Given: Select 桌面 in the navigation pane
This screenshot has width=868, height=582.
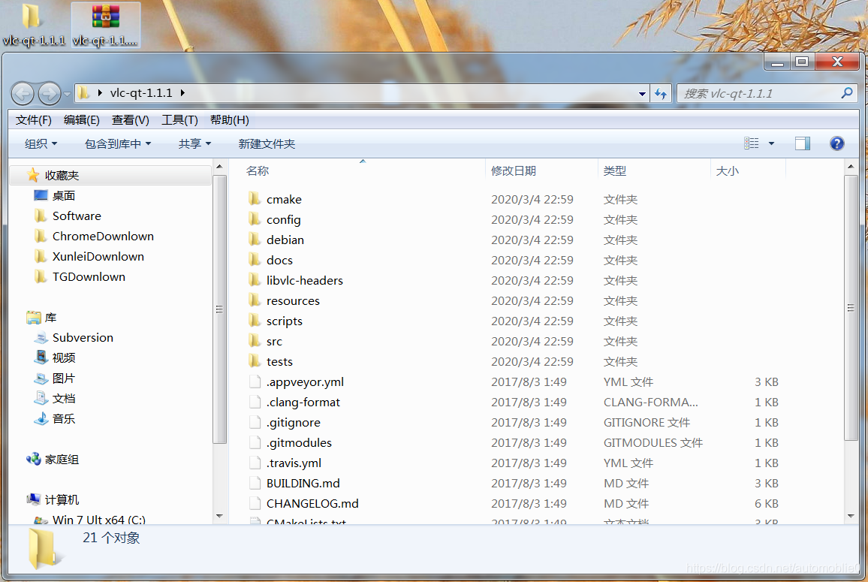Looking at the screenshot, I should 64,195.
